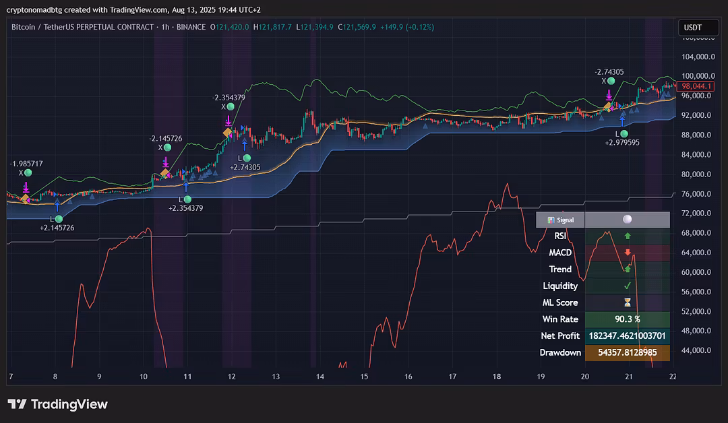Click the ML Score hourglass icon

pyautogui.click(x=628, y=302)
